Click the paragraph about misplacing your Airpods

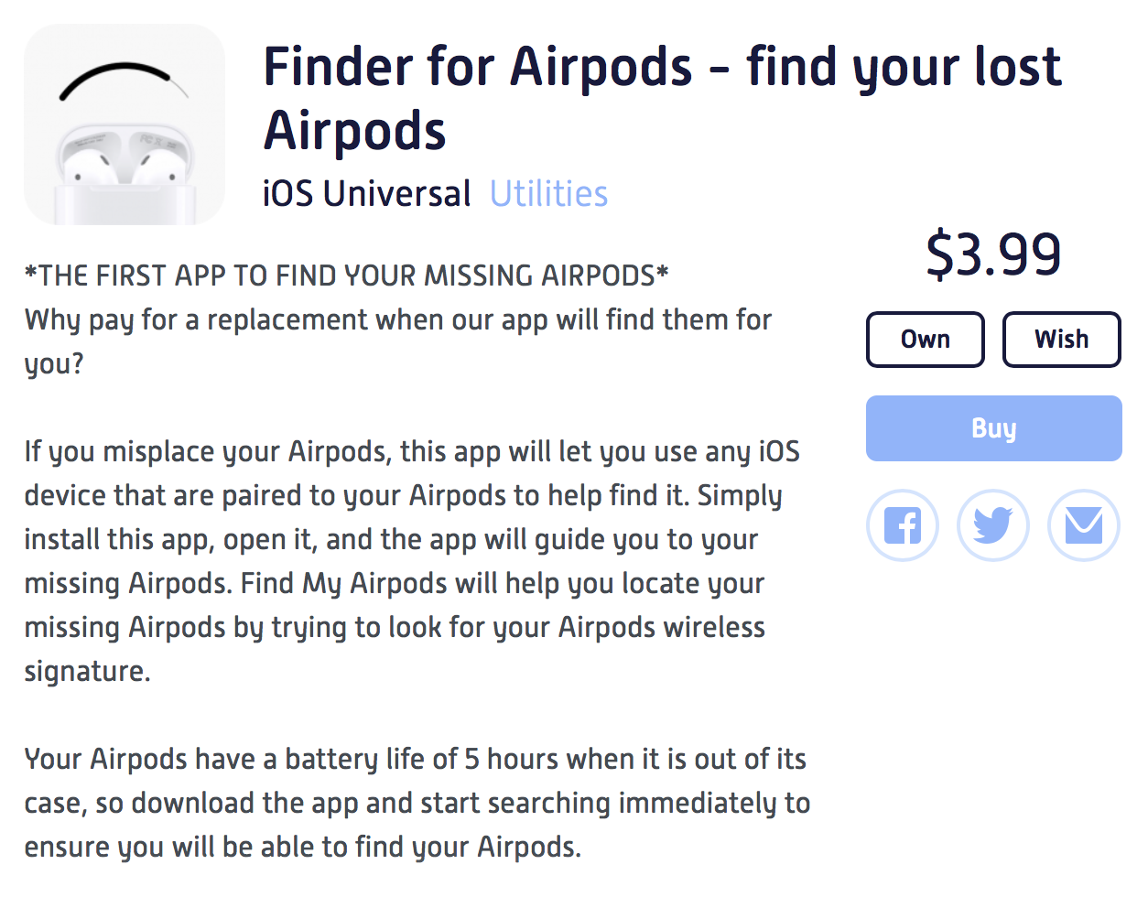(412, 561)
